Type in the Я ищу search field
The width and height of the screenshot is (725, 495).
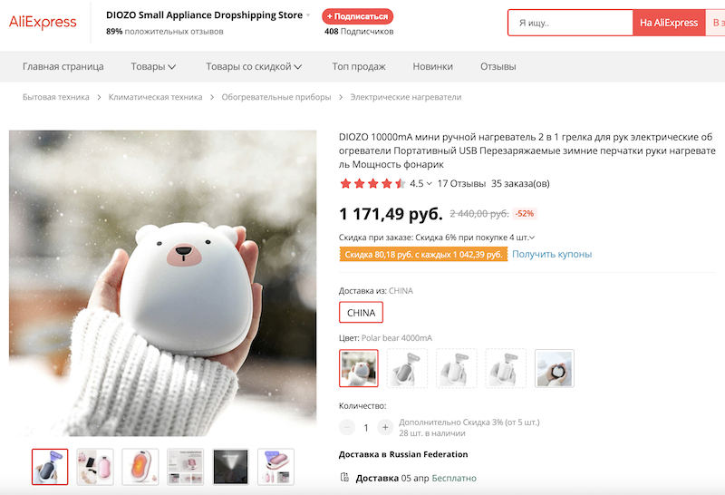pyautogui.click(x=569, y=23)
